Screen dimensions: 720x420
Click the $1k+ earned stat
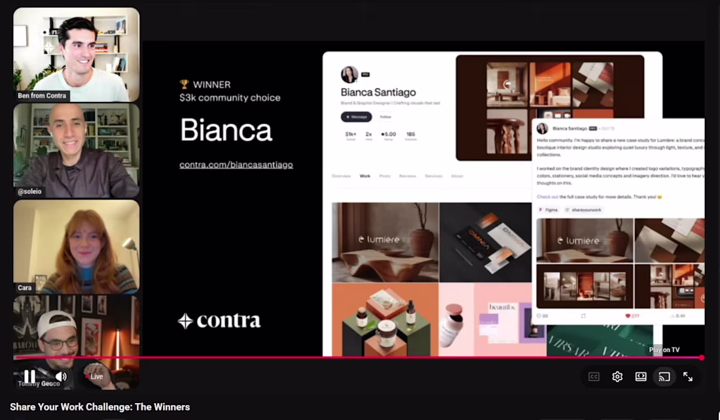pyautogui.click(x=350, y=136)
